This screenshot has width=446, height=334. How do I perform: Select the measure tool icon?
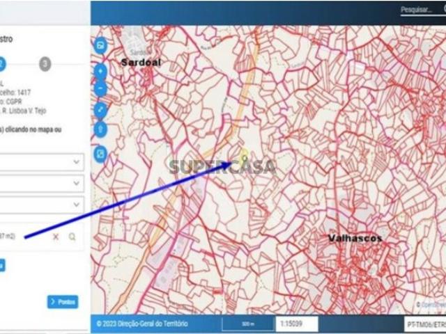101,109
